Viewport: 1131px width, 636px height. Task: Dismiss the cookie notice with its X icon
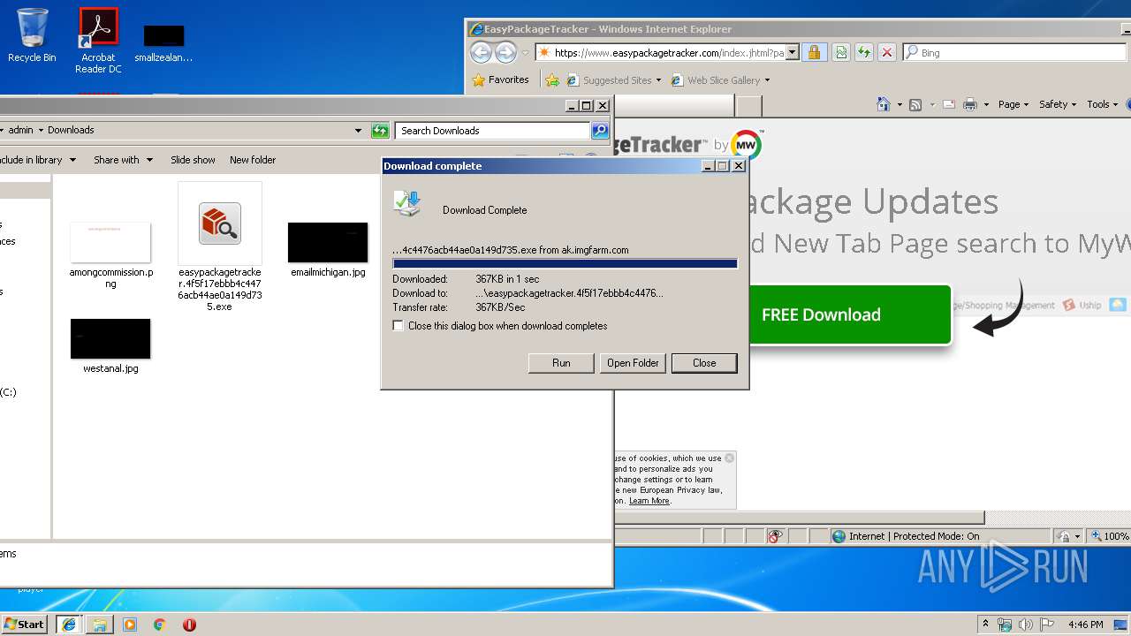click(x=729, y=458)
